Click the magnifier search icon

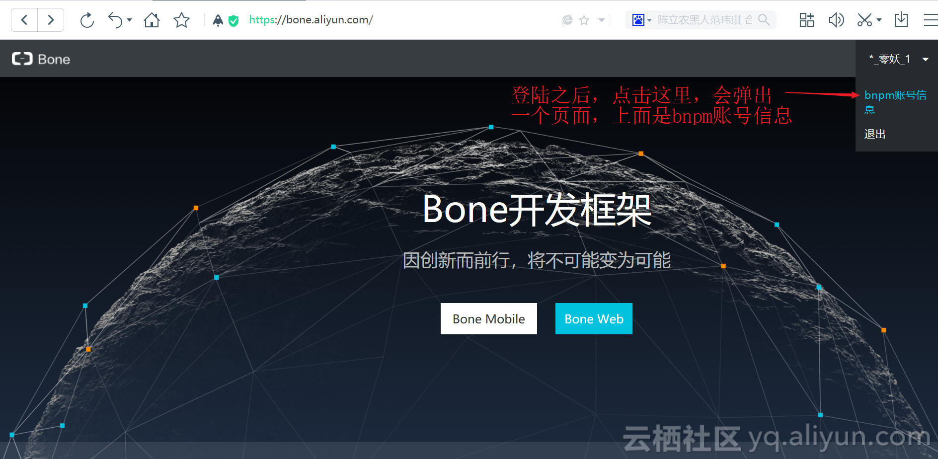[764, 20]
